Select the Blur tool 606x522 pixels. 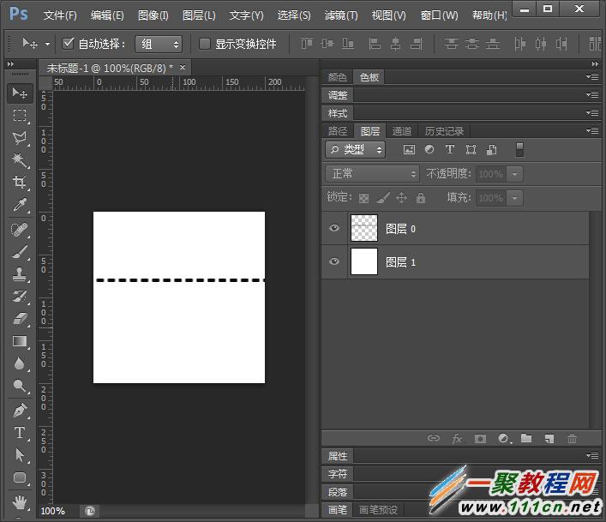pyautogui.click(x=20, y=363)
